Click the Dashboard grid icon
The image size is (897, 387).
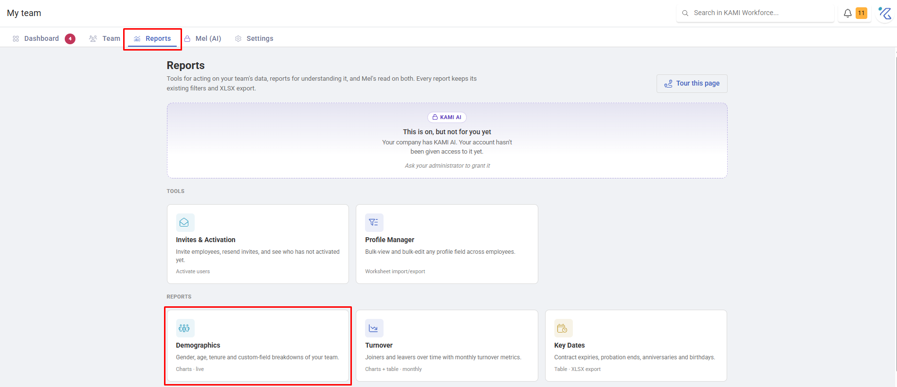tap(16, 39)
